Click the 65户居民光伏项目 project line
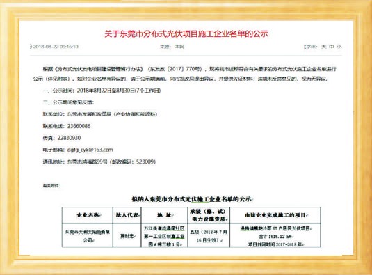Viewport: 372px width, 275px height. [x=276, y=228]
